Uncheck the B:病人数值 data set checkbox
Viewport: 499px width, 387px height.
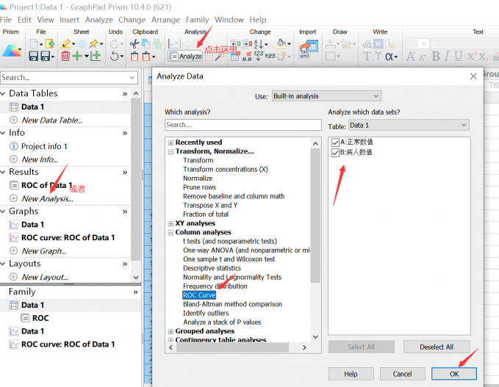point(335,153)
